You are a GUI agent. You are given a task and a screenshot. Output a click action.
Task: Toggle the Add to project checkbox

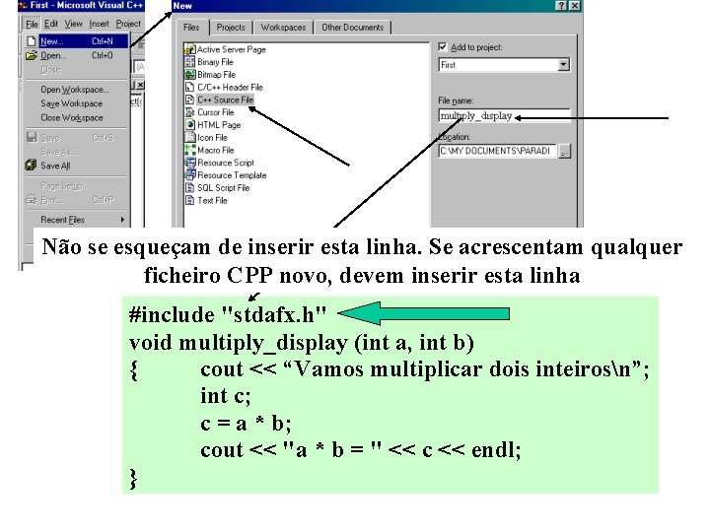pos(443,47)
